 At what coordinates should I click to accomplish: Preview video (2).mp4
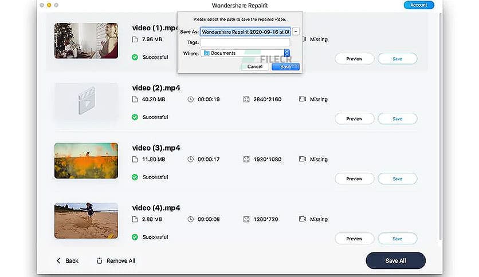tap(354, 118)
